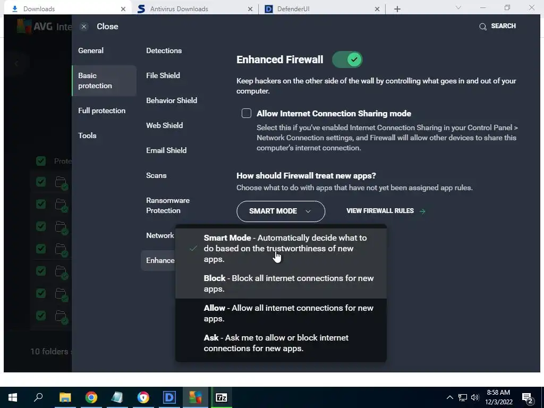Open File Explorer from the taskbar
This screenshot has height=408, width=544.
(65, 397)
